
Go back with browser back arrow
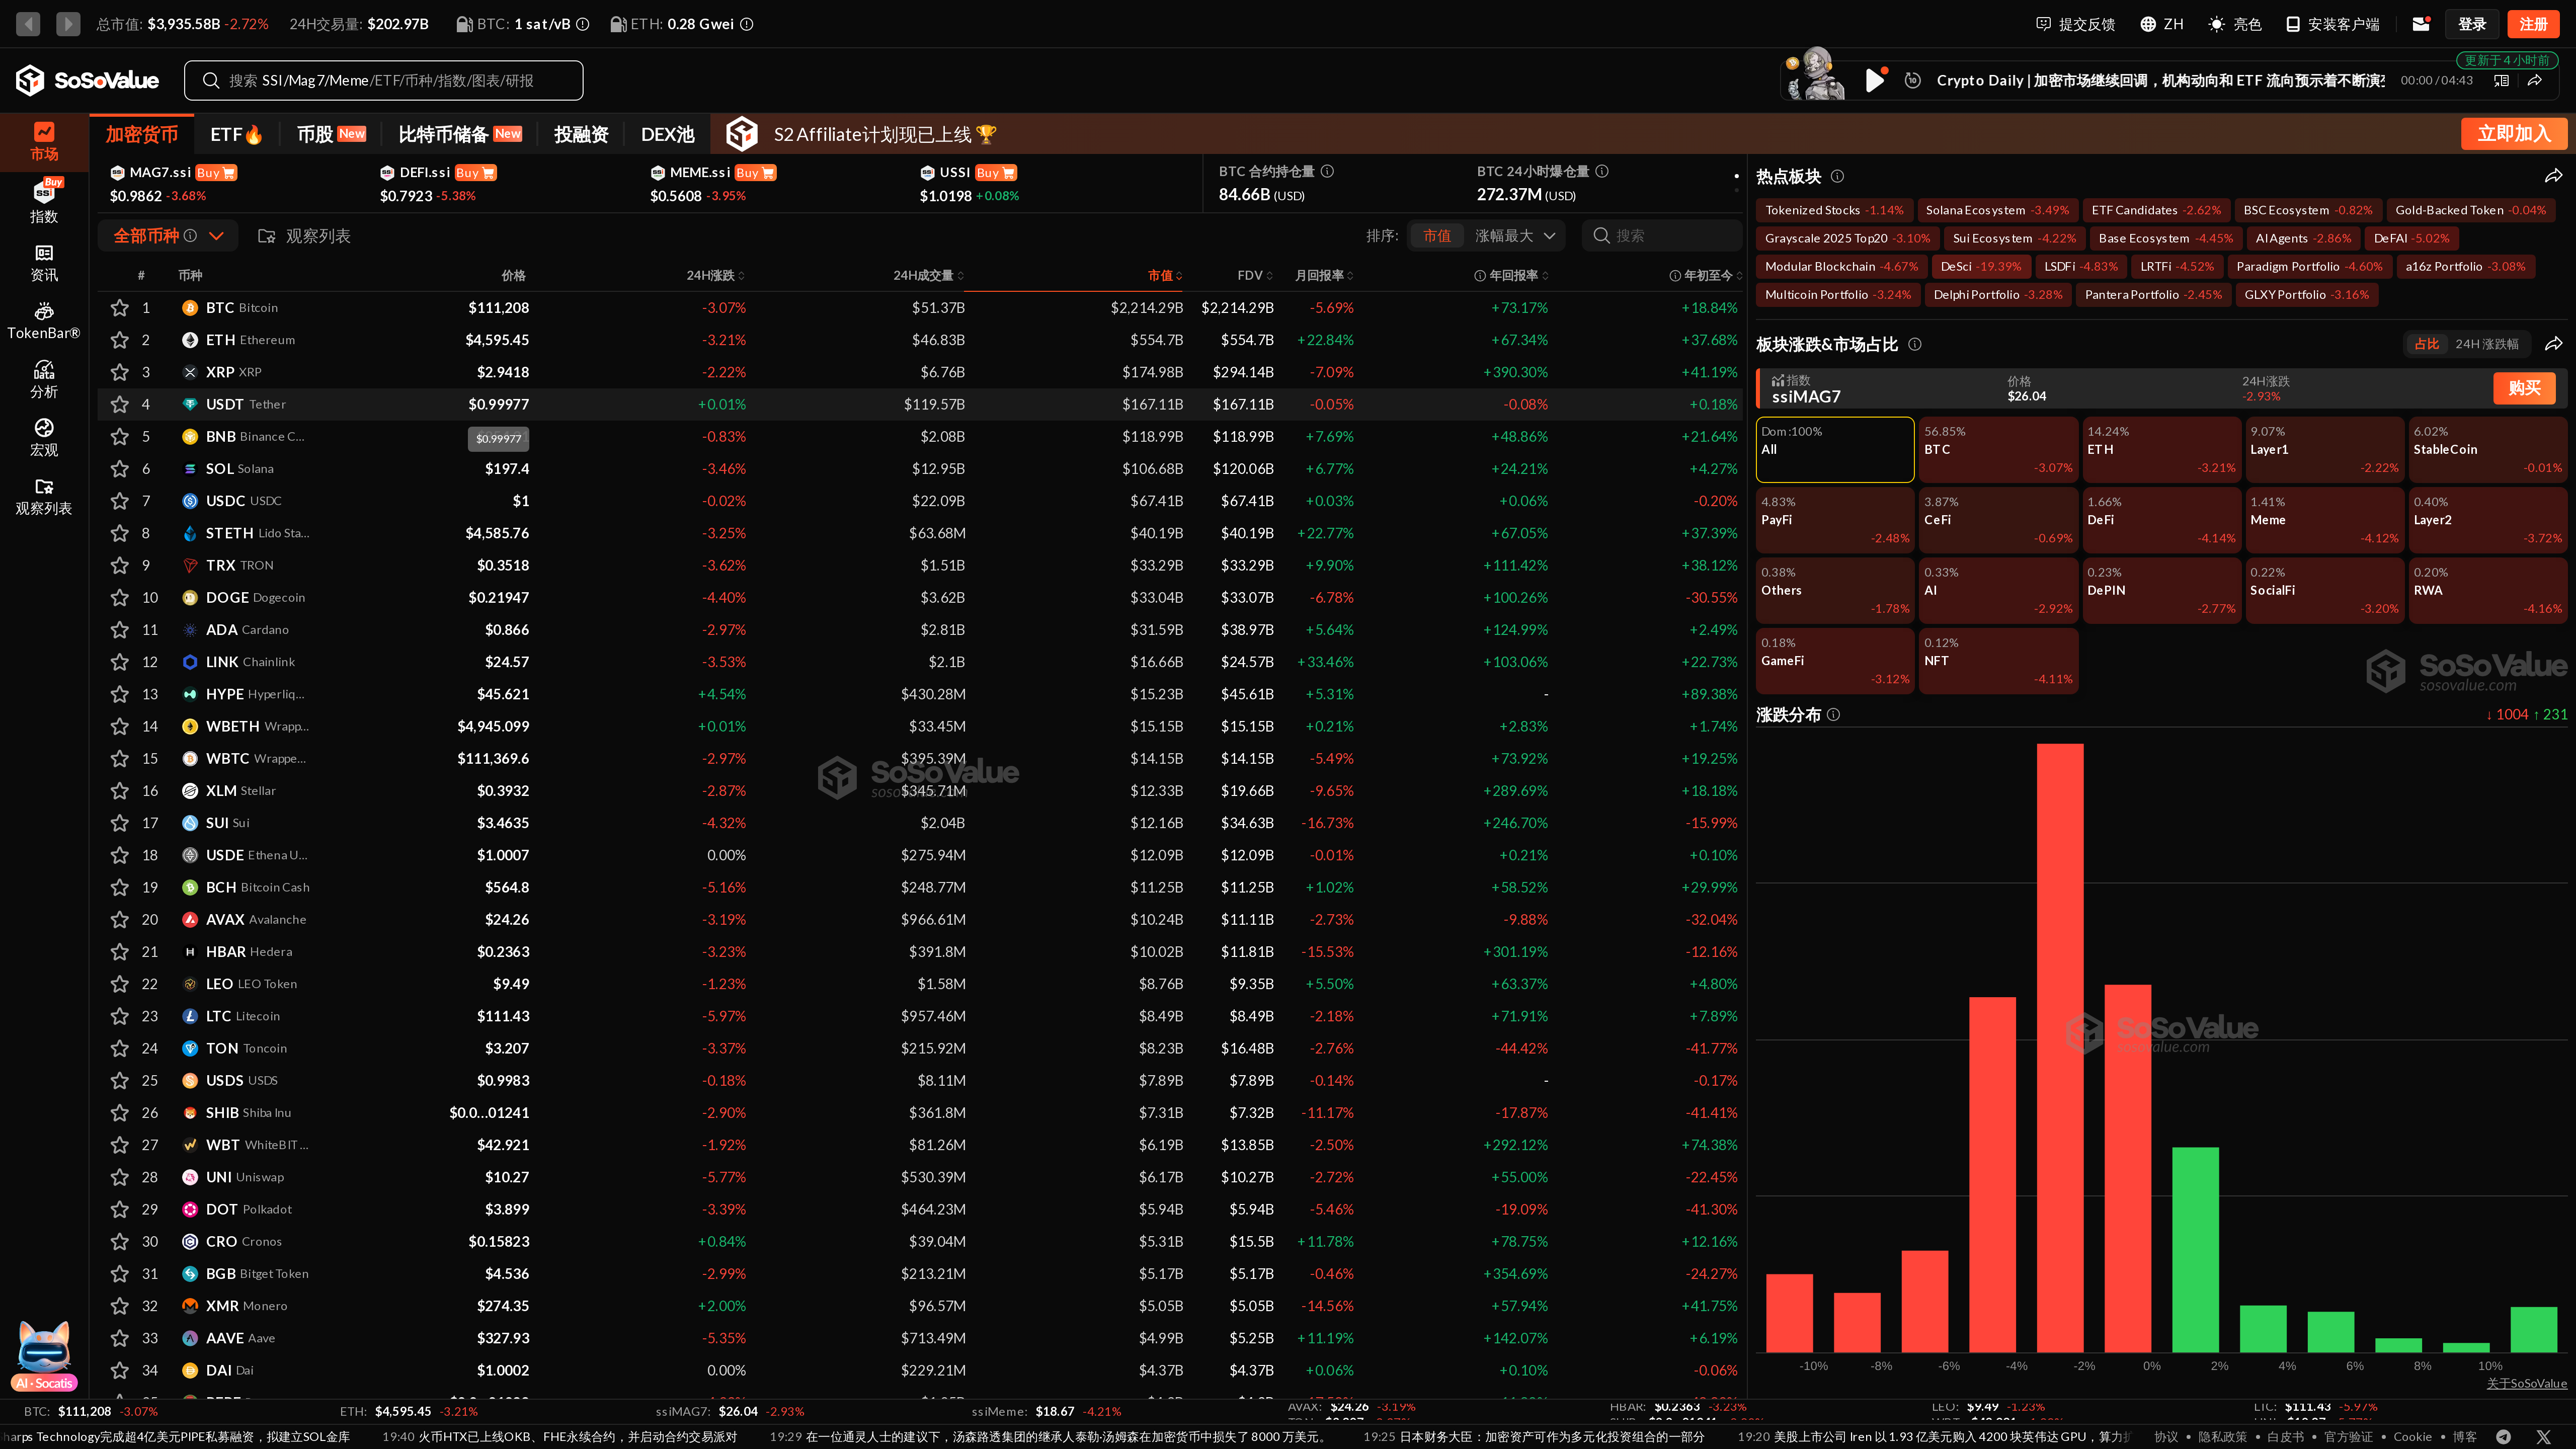point(28,23)
